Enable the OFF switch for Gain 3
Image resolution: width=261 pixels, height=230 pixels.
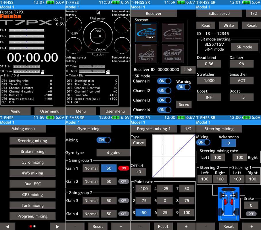click(124, 200)
